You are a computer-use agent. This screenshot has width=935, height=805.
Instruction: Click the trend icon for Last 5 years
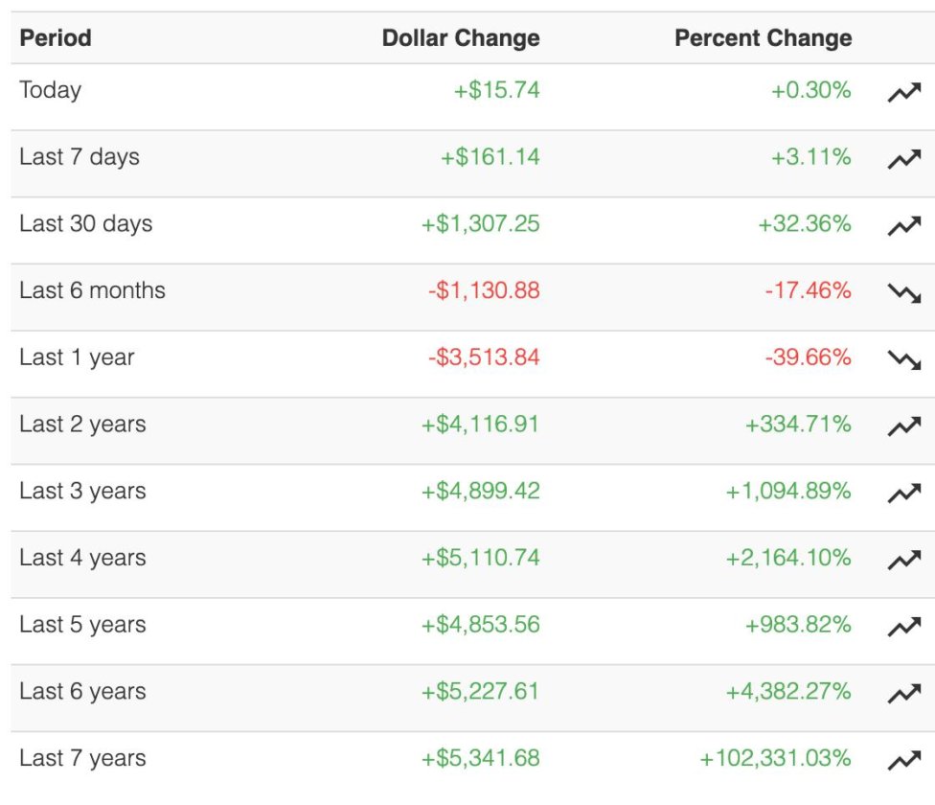coord(903,627)
